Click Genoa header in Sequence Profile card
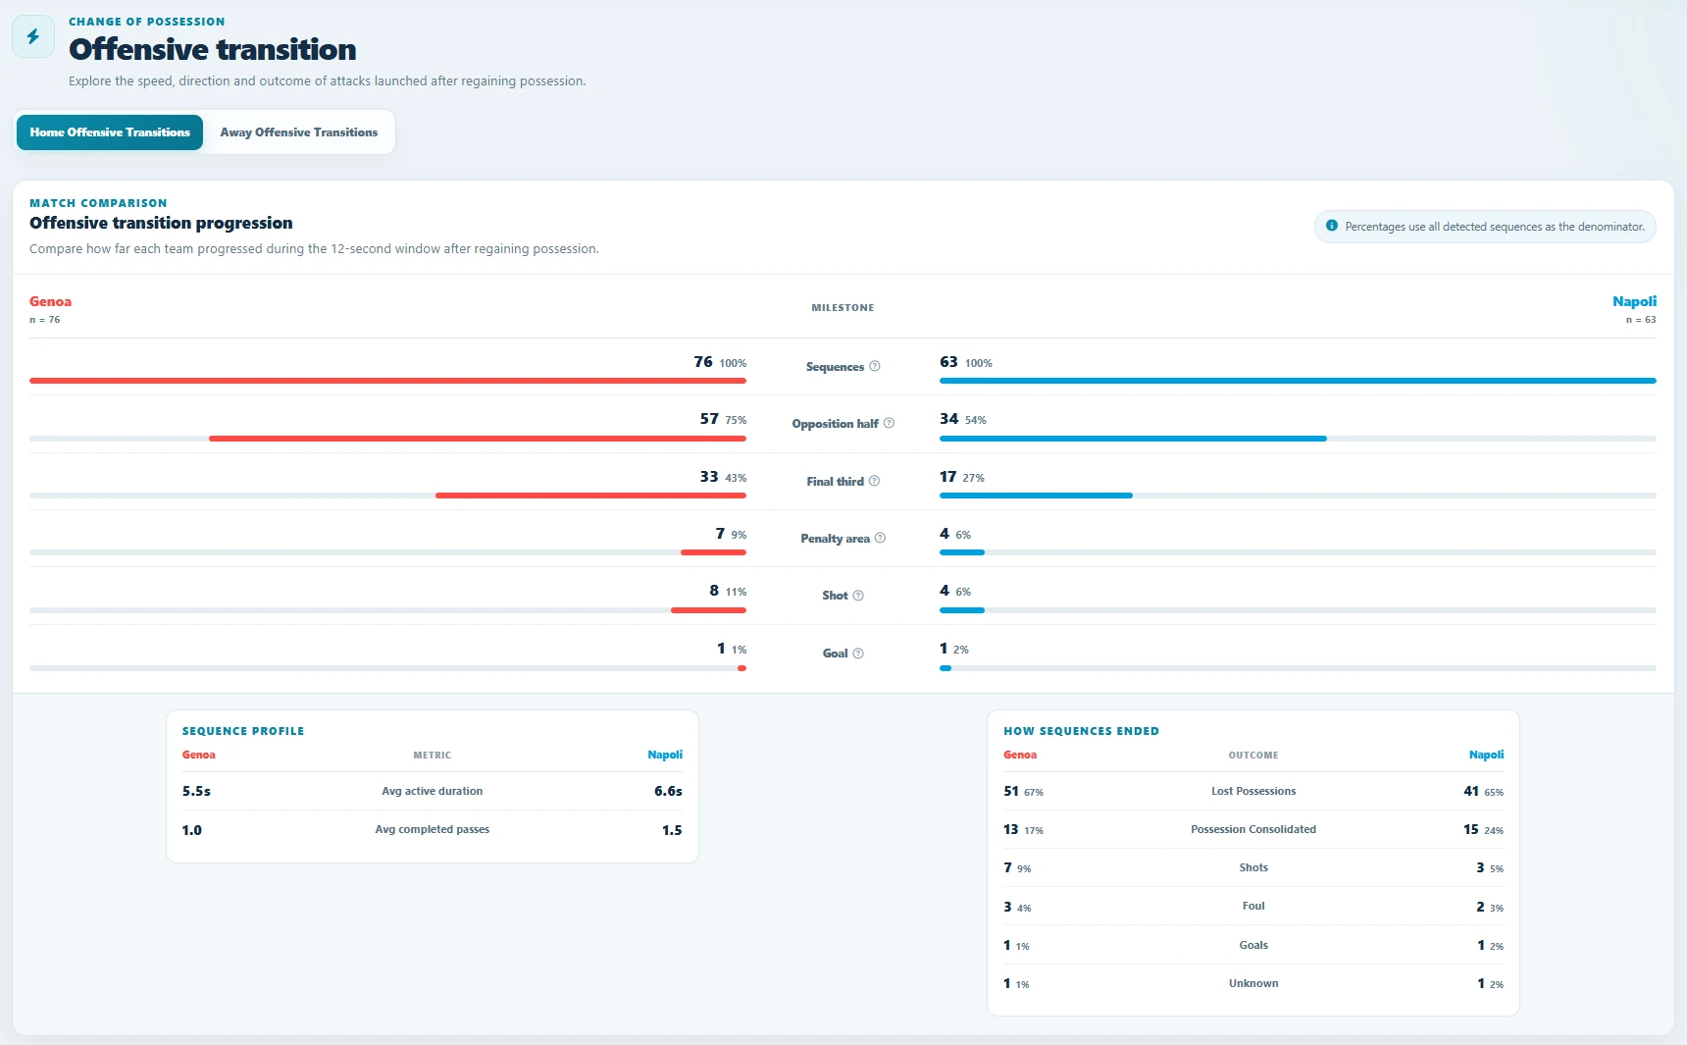 point(199,755)
